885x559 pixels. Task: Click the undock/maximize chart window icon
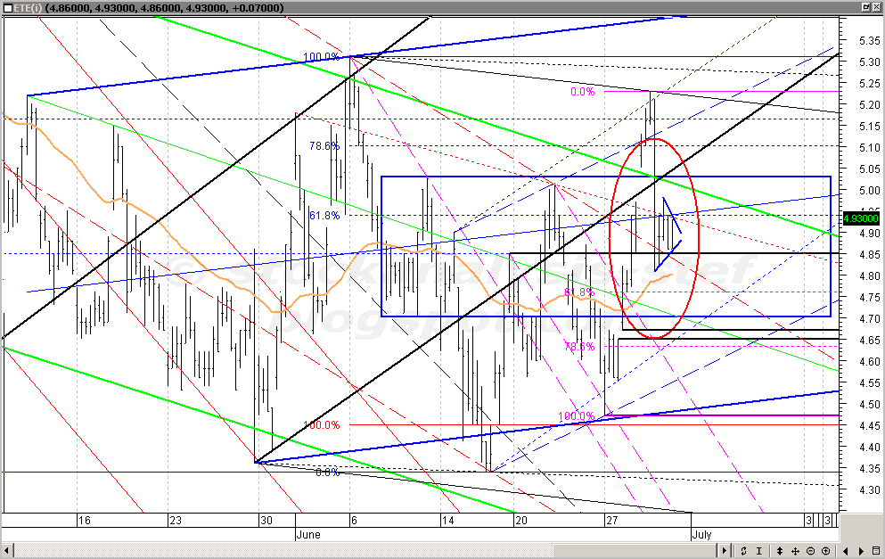point(865,7)
